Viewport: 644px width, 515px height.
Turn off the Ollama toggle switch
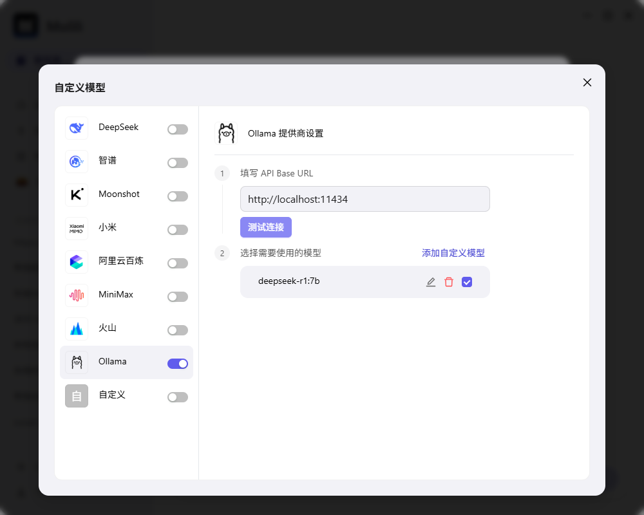(178, 364)
